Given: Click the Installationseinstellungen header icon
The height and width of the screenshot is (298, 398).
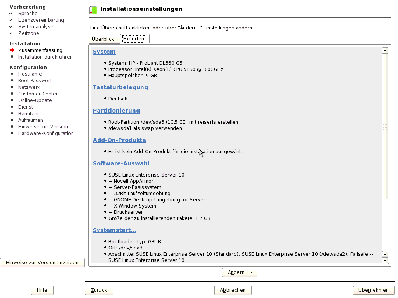Looking at the screenshot, I should coord(93,10).
